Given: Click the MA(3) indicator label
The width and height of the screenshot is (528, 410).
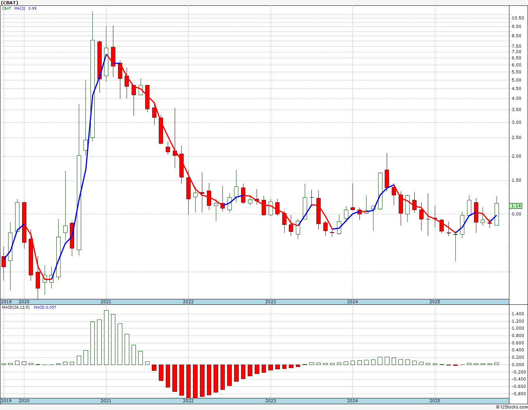Looking at the screenshot, I should (20, 8).
